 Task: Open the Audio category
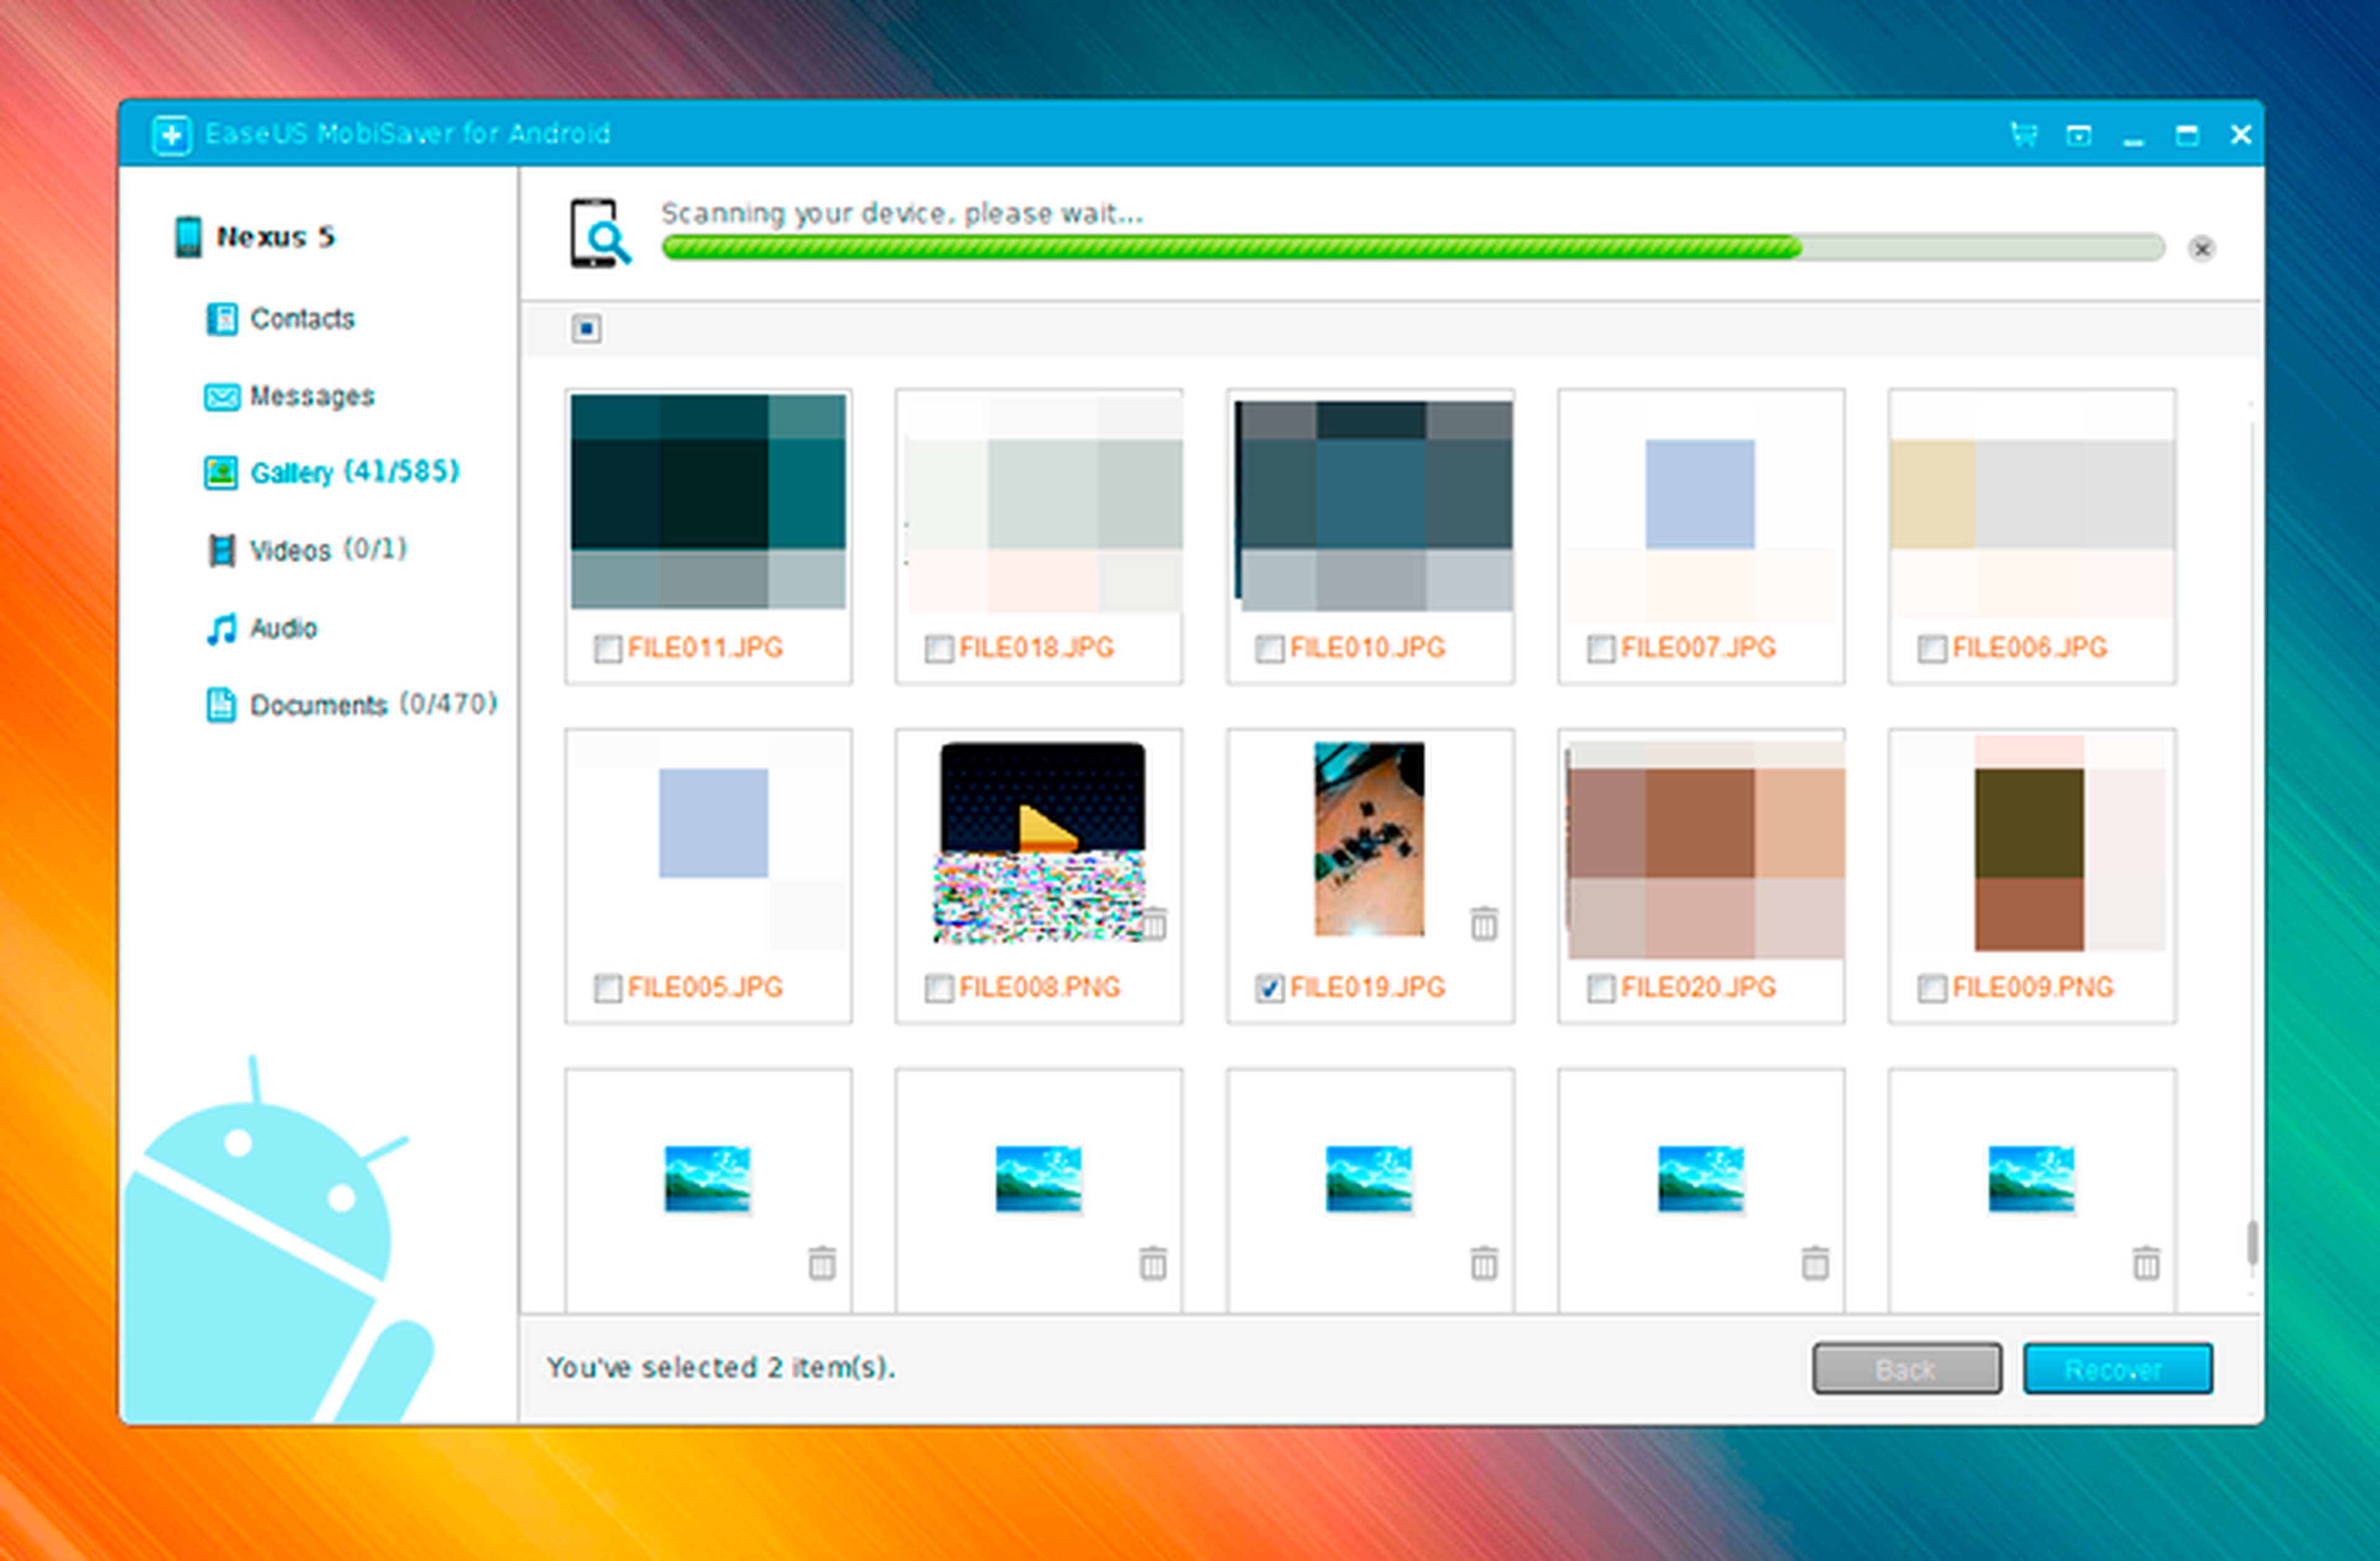[262, 628]
